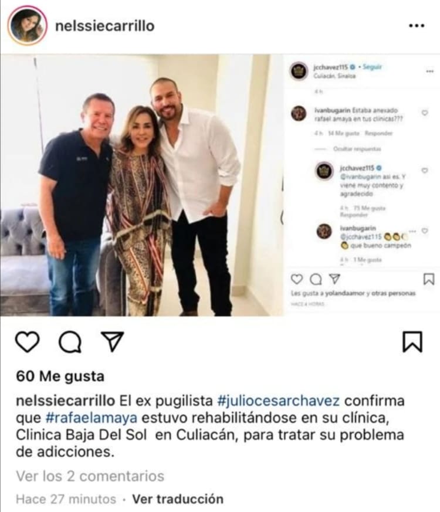This screenshot has width=440, height=512.
Task: Open the #rafaelamaya hashtag
Action: (91, 418)
